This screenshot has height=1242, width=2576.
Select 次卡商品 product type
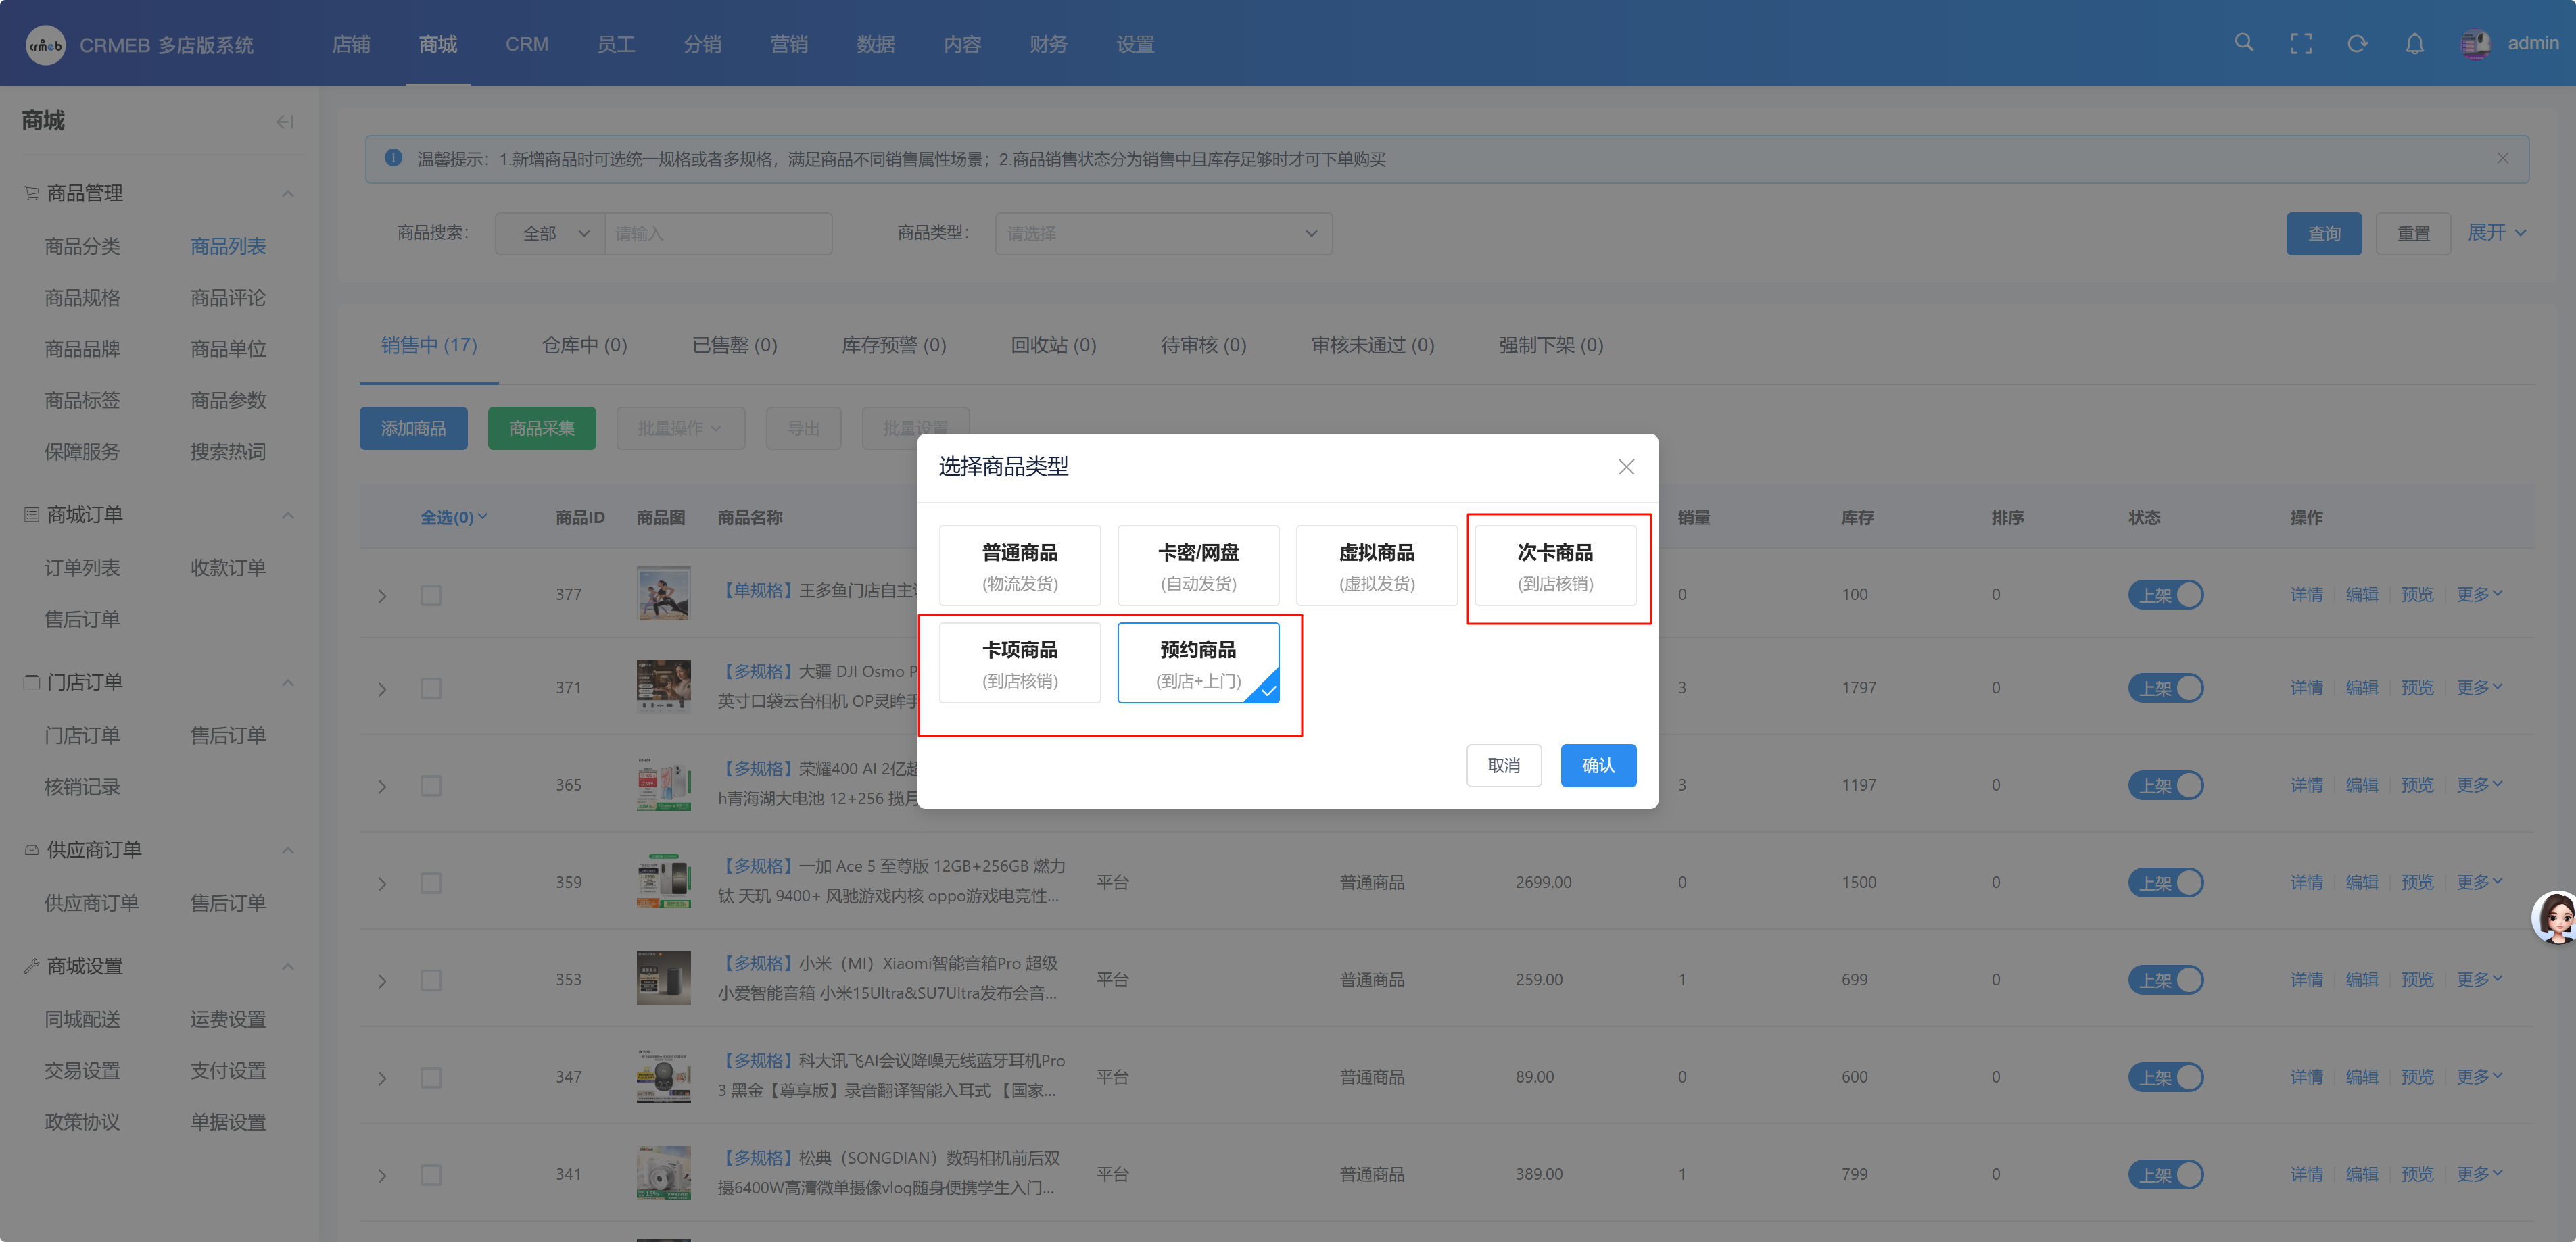[1555, 566]
